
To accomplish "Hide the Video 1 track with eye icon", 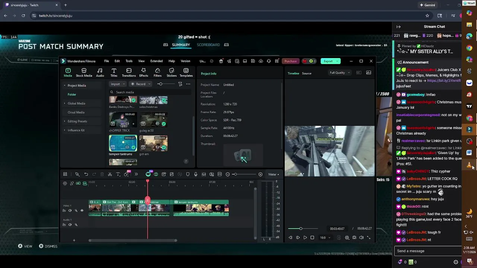I will tap(82, 211).
